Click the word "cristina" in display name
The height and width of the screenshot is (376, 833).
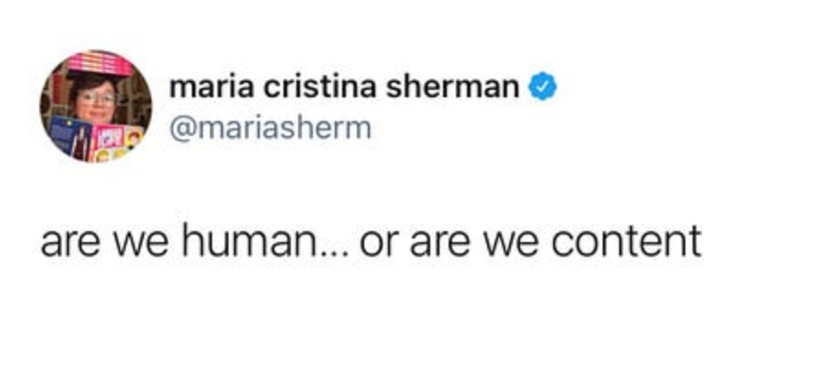coord(320,87)
